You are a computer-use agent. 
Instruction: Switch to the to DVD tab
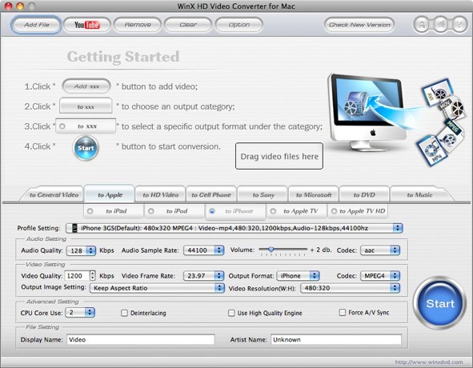[364, 195]
